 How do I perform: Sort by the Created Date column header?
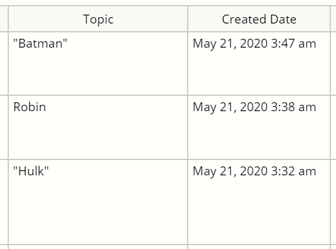pos(259,19)
